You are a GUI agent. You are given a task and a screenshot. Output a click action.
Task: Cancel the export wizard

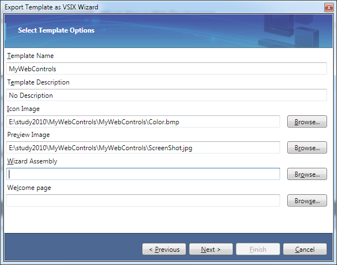pyautogui.click(x=305, y=249)
